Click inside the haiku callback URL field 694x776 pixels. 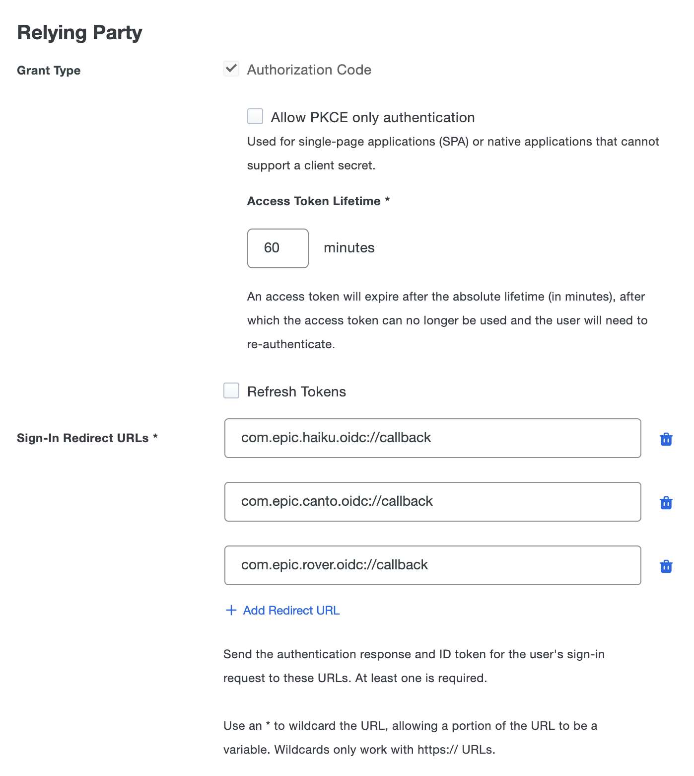432,438
